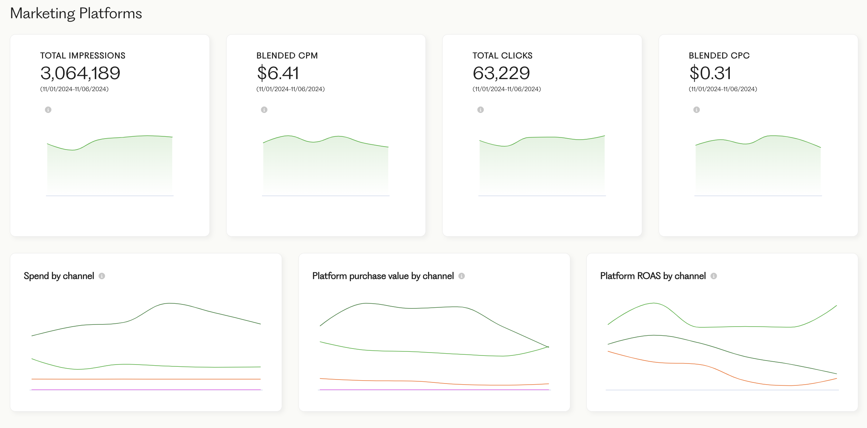
Task: Click the Spend by channel title
Action: (59, 276)
